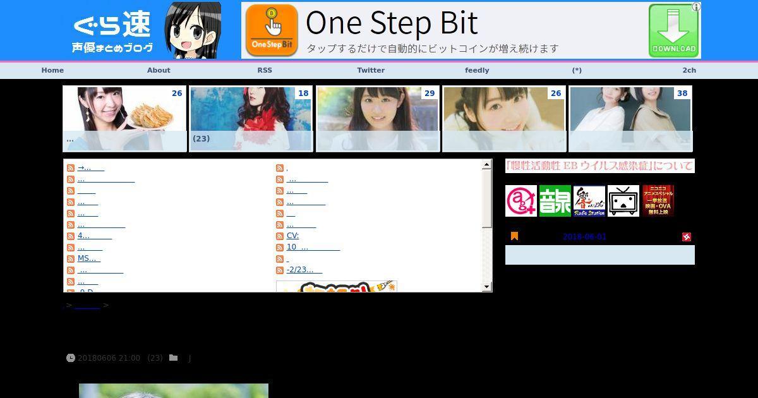The image size is (758, 398).
Task: Open the EB virus infection notice banner
Action: coord(600,166)
